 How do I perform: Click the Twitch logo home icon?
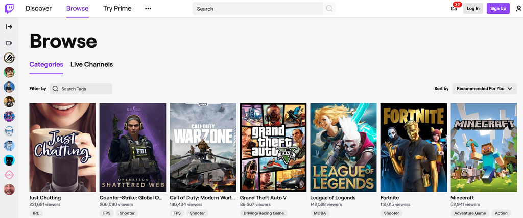9,9
